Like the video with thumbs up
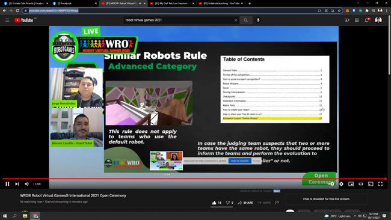Viewport: 391px width, 220px height. point(217,203)
